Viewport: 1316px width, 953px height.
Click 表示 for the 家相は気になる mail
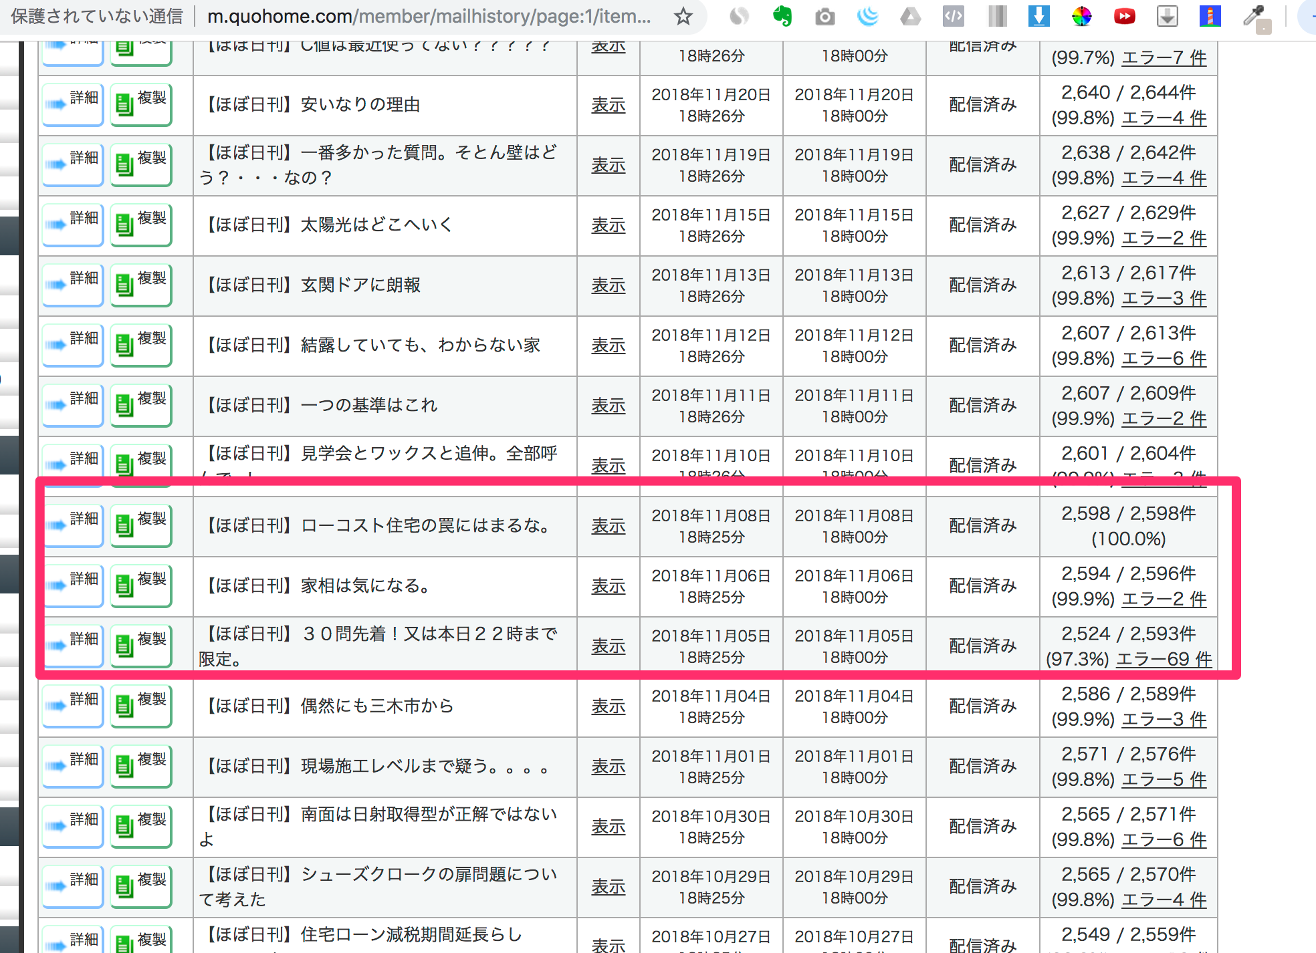click(x=608, y=586)
